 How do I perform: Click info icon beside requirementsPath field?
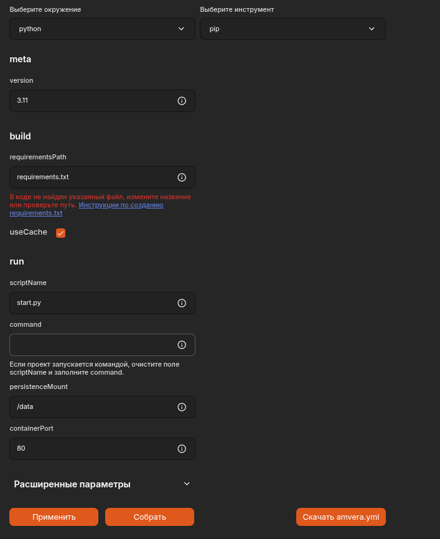(182, 177)
